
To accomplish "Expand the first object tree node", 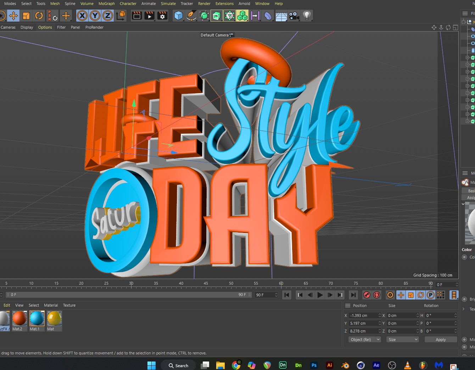I will point(463,22).
